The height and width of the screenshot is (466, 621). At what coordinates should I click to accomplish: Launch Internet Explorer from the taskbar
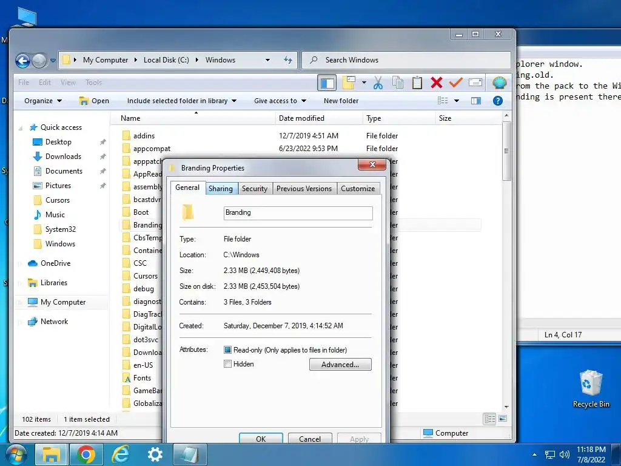[x=121, y=454]
